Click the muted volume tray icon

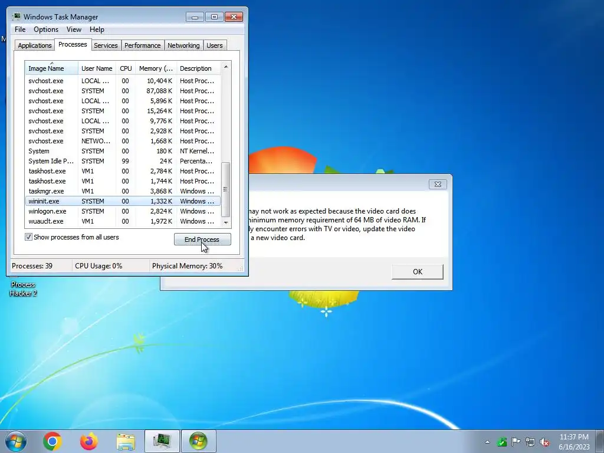pos(544,442)
